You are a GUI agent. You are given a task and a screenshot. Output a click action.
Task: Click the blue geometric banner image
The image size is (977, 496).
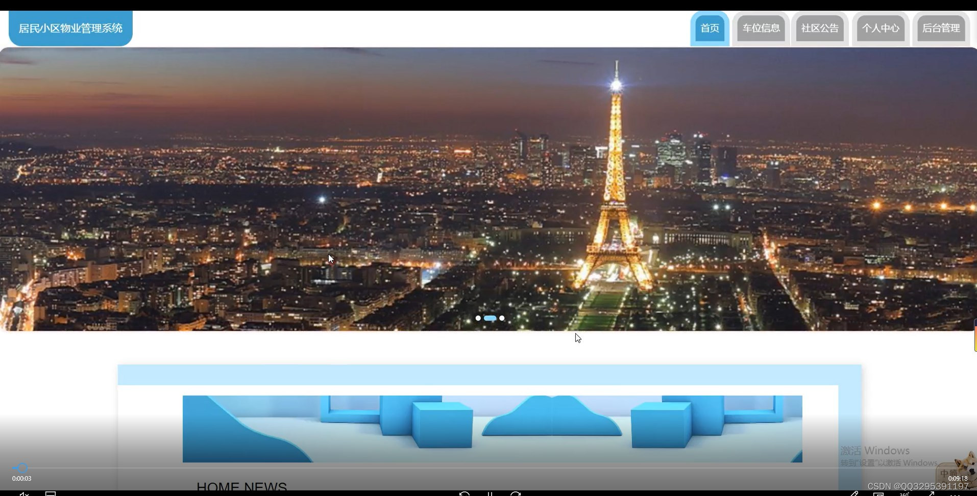pyautogui.click(x=493, y=429)
